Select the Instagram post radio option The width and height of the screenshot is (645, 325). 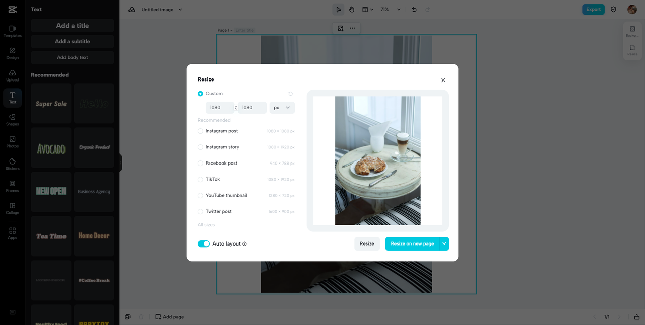[x=200, y=131]
